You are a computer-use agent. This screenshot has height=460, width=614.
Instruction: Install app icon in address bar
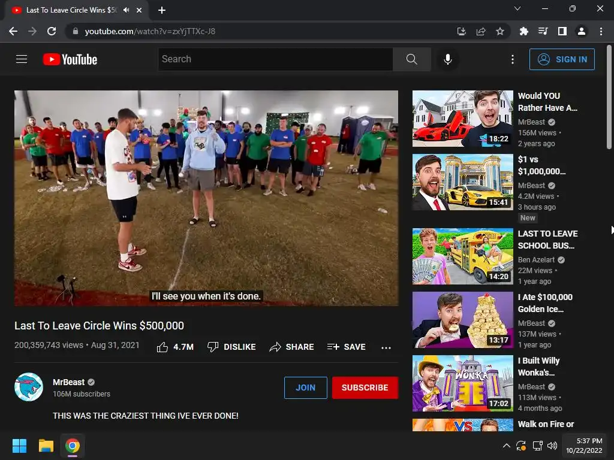coord(462,31)
